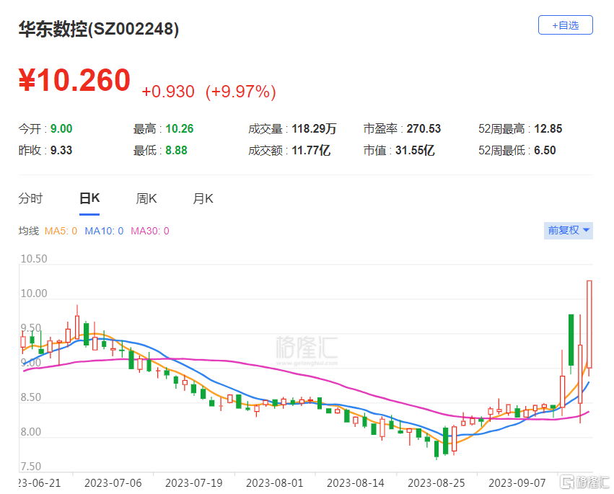Click the P/E ratio value 270.53
Screen dimensions: 614x494
click(424, 129)
